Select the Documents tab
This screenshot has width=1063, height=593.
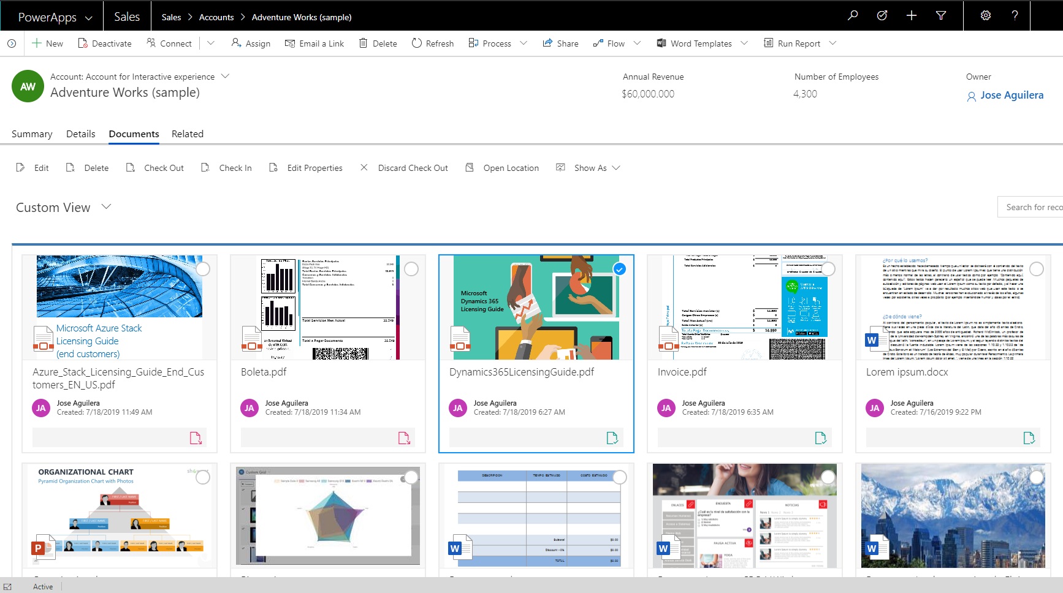[x=134, y=134]
